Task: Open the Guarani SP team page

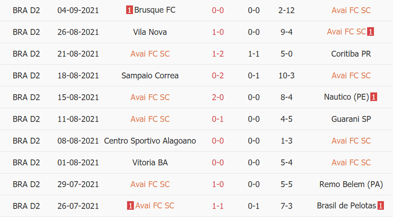Action: click(351, 119)
